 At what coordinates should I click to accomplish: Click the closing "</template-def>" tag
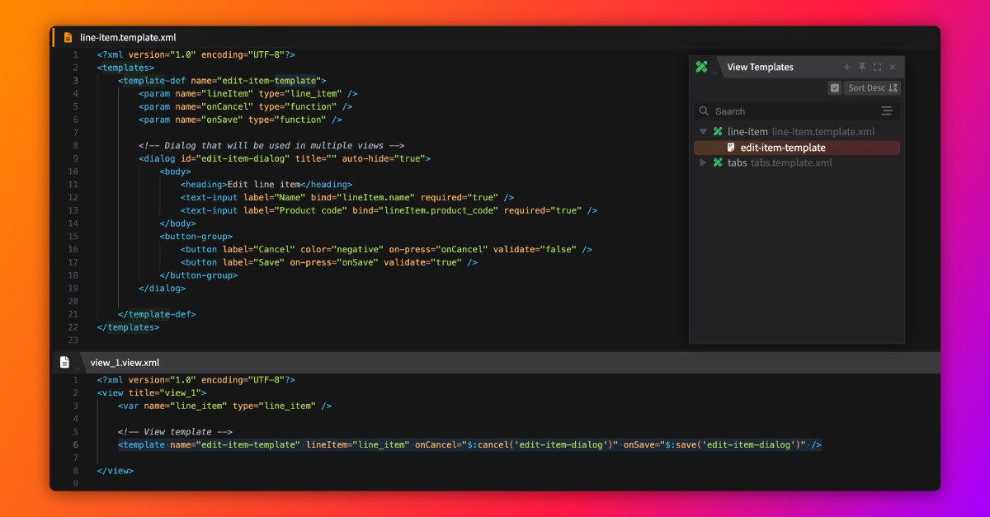tap(157, 314)
